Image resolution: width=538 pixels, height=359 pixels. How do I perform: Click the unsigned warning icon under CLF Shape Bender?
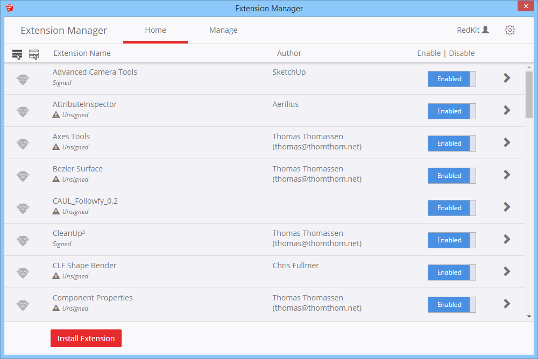(56, 276)
